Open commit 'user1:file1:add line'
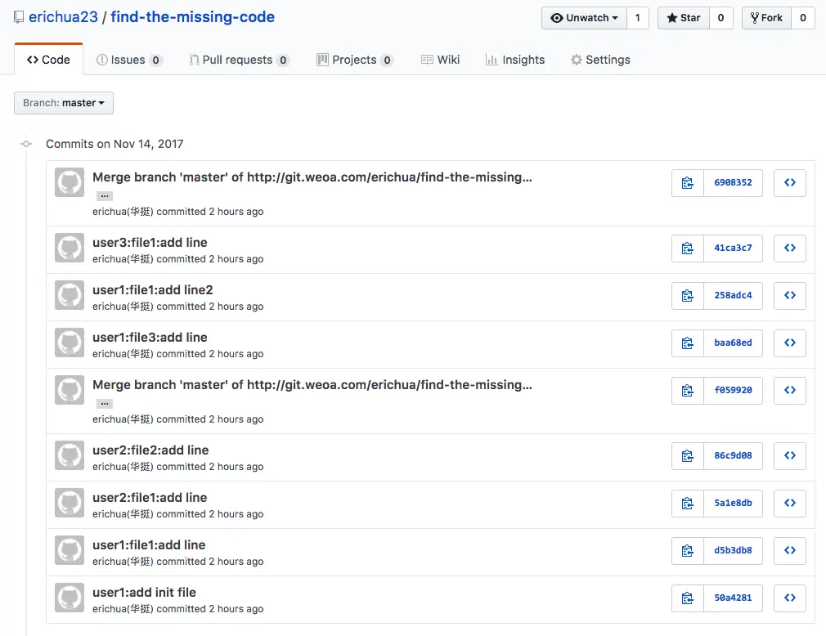826x636 pixels. (149, 545)
